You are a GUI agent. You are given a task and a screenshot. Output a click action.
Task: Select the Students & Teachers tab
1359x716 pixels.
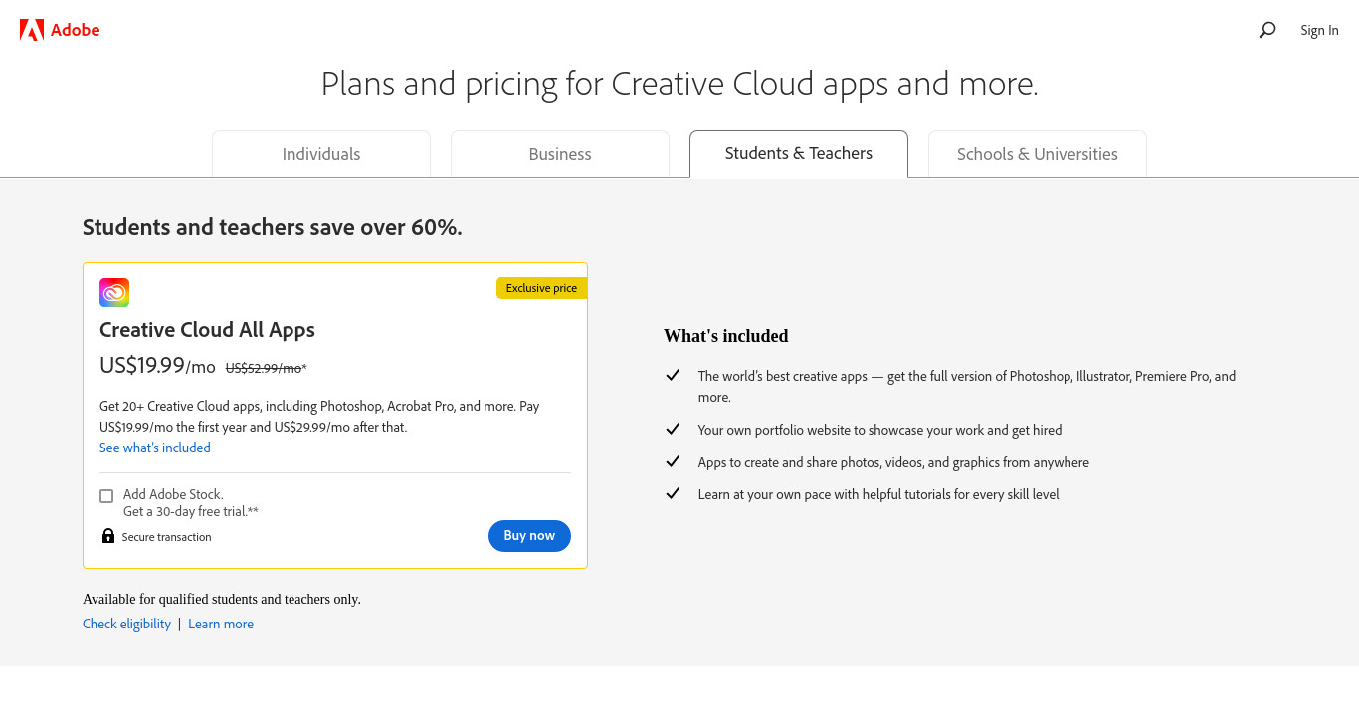799,153
